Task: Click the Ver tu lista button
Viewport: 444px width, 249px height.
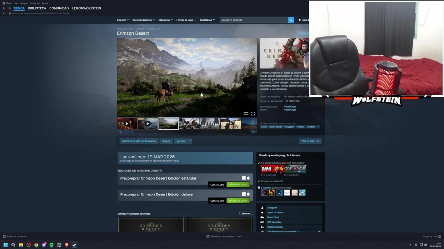Action: point(310,141)
